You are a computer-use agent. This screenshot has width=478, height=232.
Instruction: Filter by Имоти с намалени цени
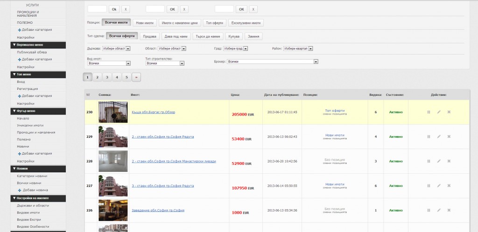(x=180, y=23)
